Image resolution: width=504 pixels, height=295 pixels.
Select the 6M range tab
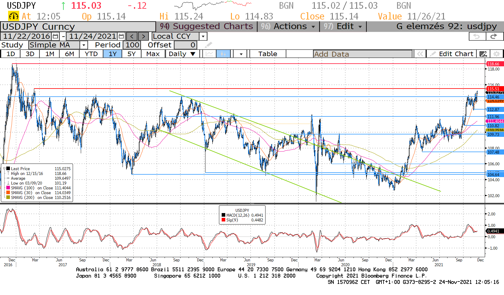(69, 54)
